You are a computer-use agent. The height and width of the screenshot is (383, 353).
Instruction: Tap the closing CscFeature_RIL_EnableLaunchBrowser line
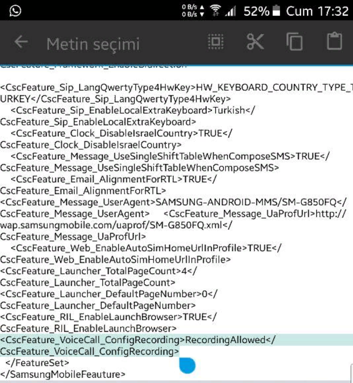(88, 329)
